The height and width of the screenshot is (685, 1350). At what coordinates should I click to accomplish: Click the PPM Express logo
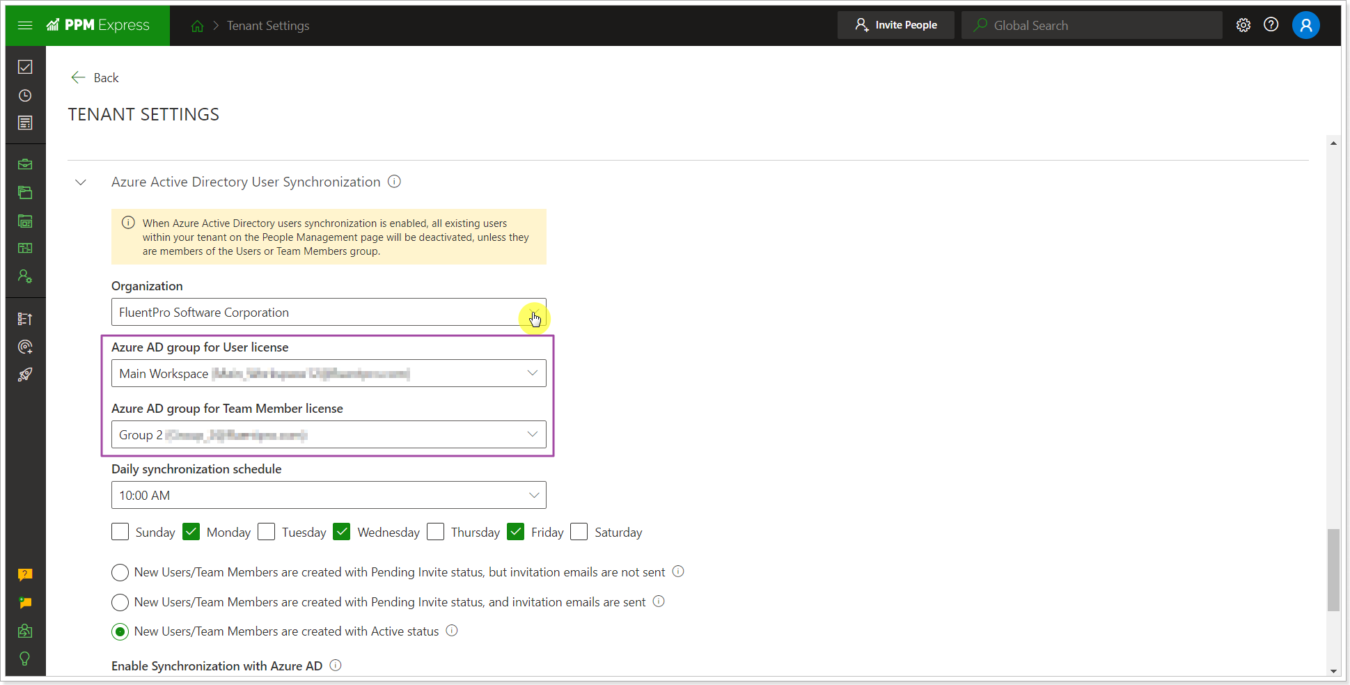click(98, 25)
